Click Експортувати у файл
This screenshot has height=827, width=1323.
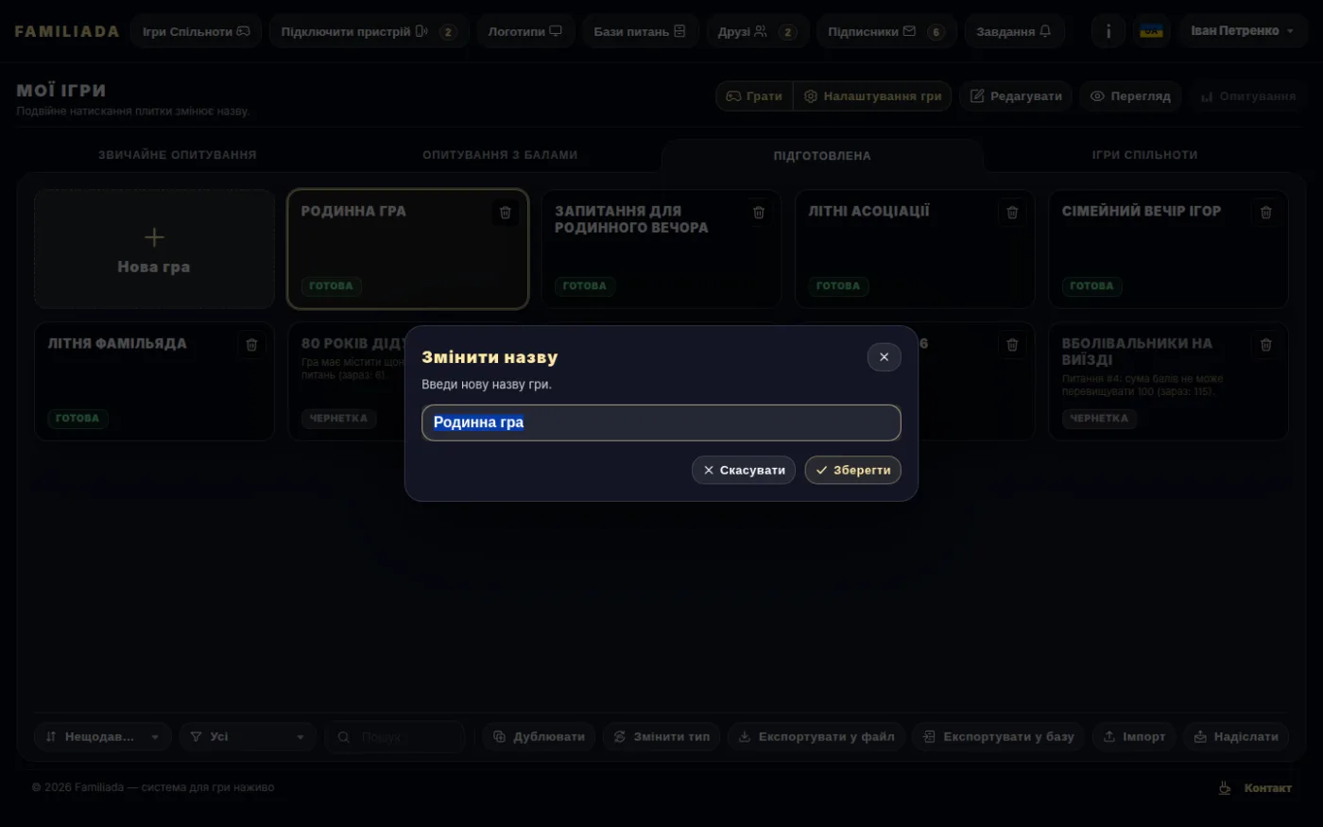coord(816,737)
